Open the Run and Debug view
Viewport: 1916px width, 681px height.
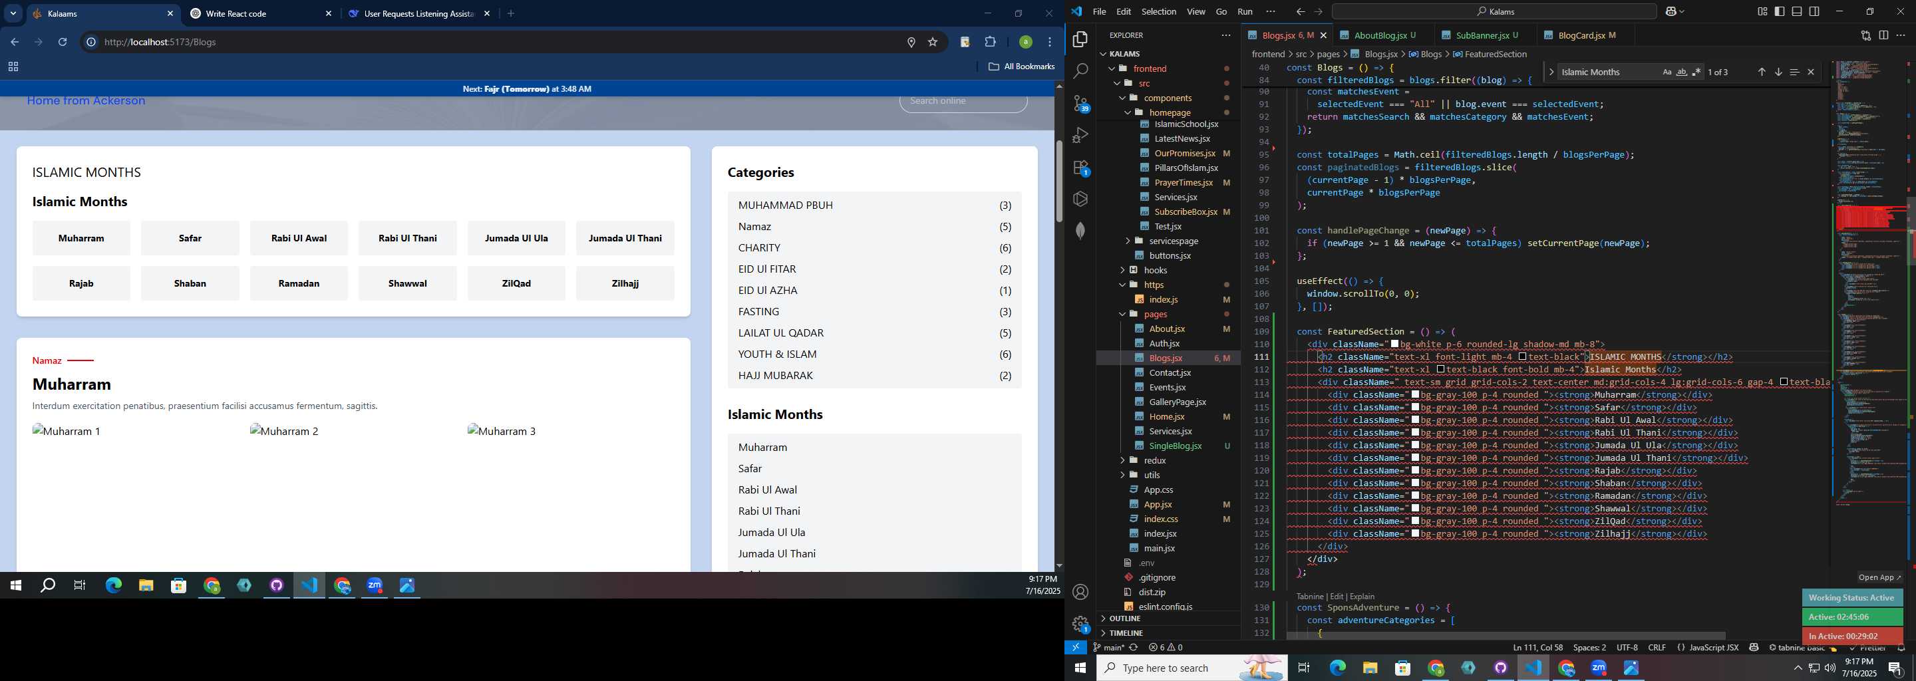click(x=1080, y=135)
